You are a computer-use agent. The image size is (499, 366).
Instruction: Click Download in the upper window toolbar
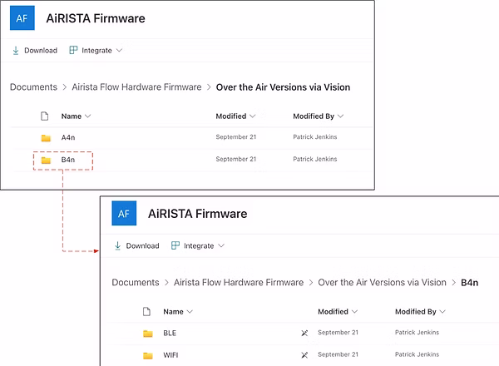coord(35,50)
